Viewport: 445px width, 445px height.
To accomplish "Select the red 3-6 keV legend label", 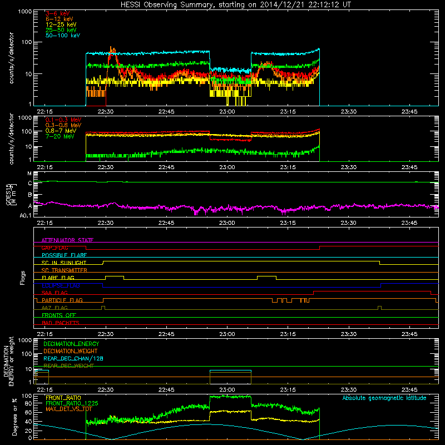I will (58, 13).
